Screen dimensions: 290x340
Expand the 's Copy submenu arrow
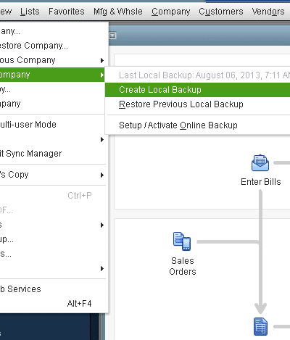point(102,175)
